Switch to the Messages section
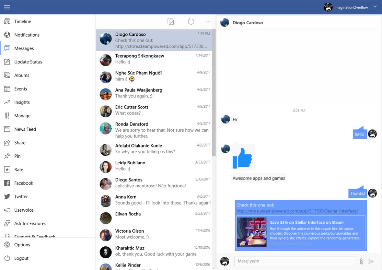This screenshot has width=382, height=270. (23, 48)
